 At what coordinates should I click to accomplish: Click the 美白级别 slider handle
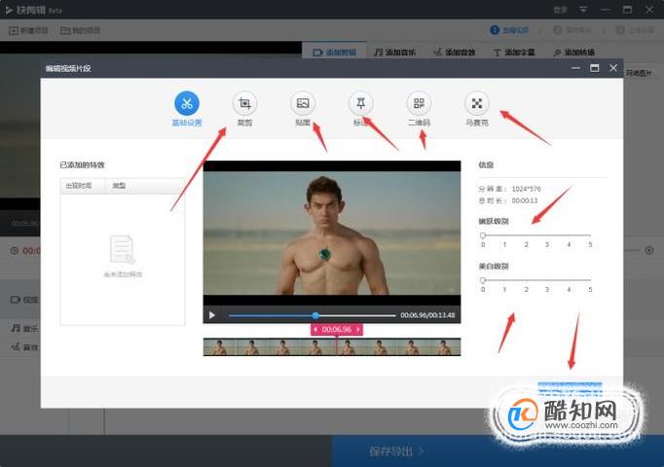coord(483,280)
